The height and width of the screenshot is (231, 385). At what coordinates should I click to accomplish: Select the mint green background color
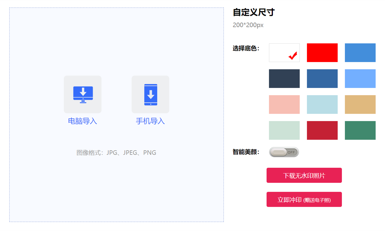tap(284, 130)
